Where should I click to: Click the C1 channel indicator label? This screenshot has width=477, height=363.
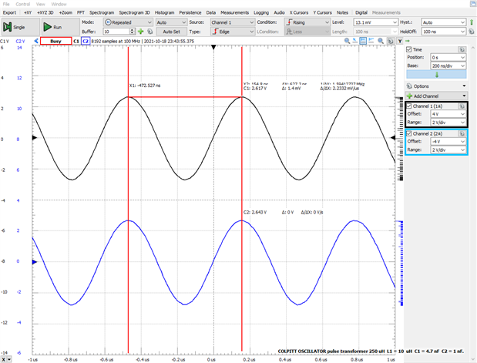[77, 41]
